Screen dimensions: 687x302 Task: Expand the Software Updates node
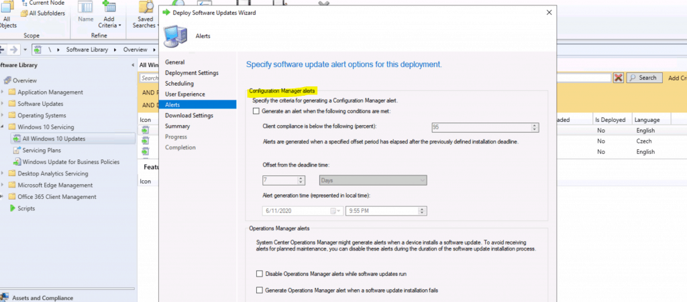pos(3,104)
